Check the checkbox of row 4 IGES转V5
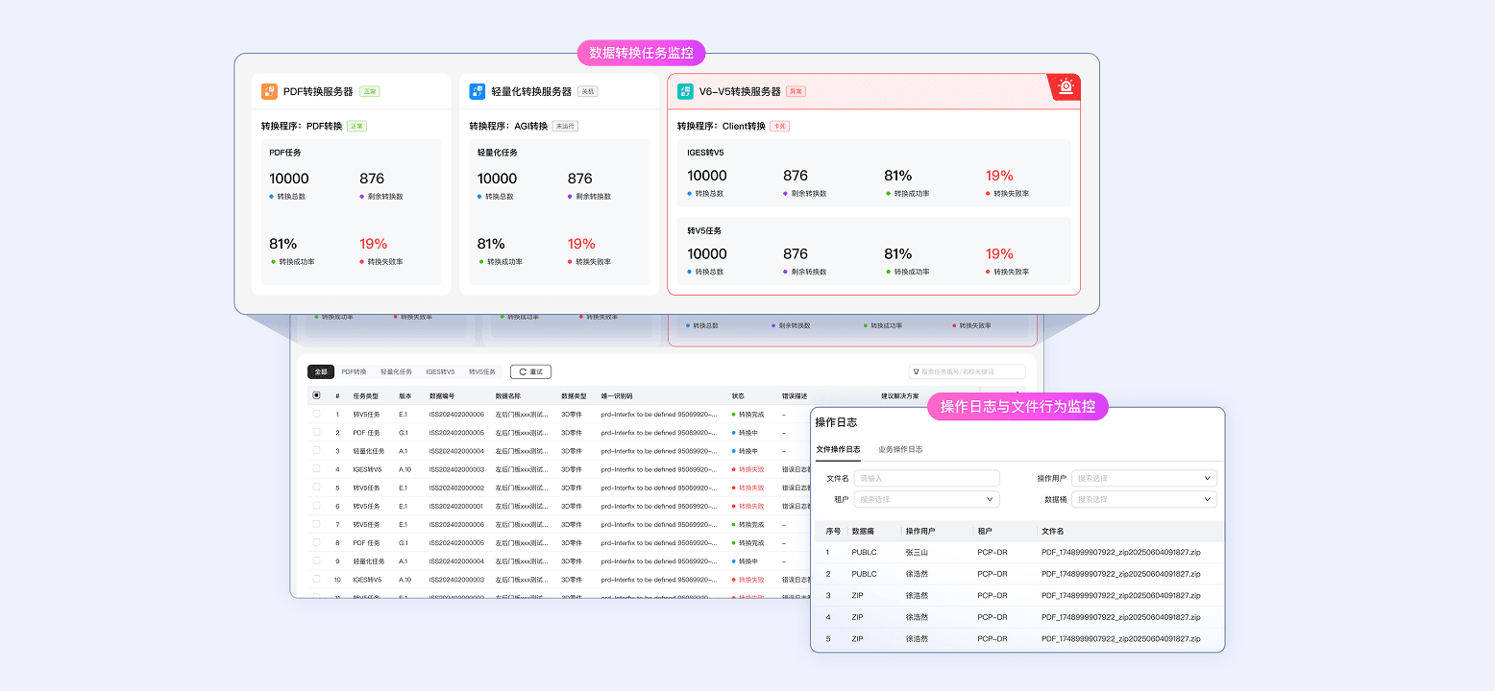This screenshot has height=691, width=1495. point(316,468)
